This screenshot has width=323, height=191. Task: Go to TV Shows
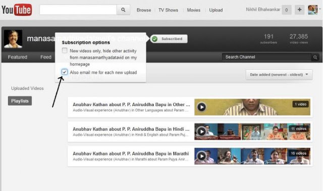pos(168,10)
